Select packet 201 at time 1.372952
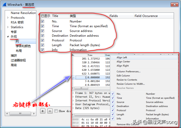The height and width of the screenshot is (128, 181). point(91,59)
